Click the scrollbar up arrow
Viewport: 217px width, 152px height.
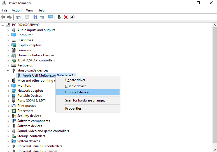point(214,25)
